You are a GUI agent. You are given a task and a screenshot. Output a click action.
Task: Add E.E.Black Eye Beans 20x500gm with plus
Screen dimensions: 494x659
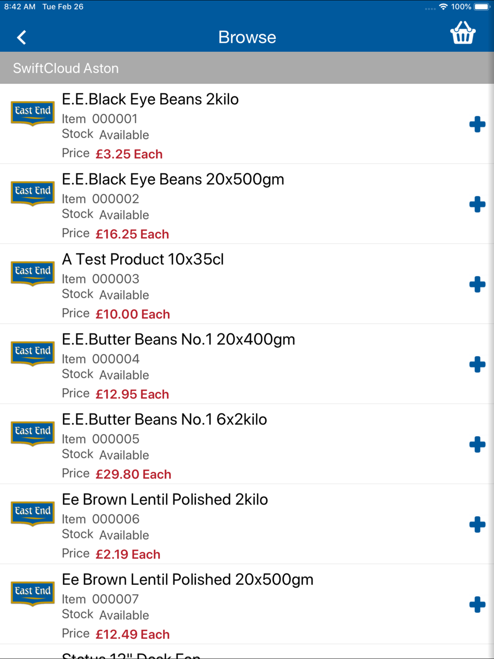(477, 205)
